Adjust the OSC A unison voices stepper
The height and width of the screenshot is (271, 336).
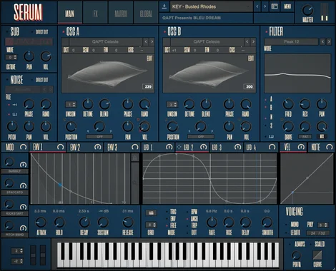point(71,104)
